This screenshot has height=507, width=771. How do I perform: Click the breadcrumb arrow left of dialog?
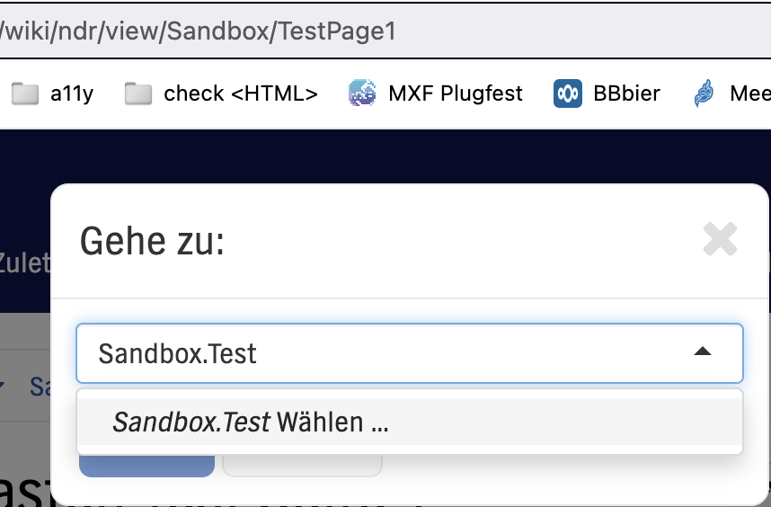[3, 387]
